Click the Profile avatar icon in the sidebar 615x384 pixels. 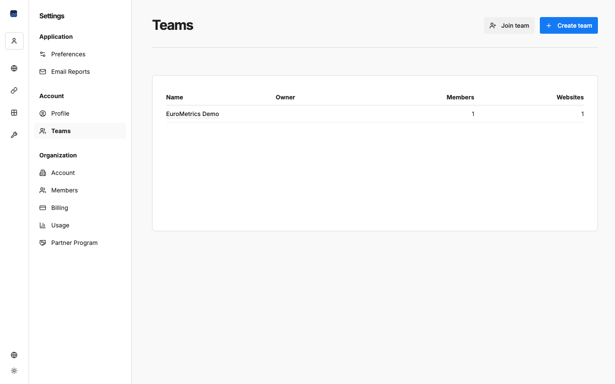click(43, 113)
